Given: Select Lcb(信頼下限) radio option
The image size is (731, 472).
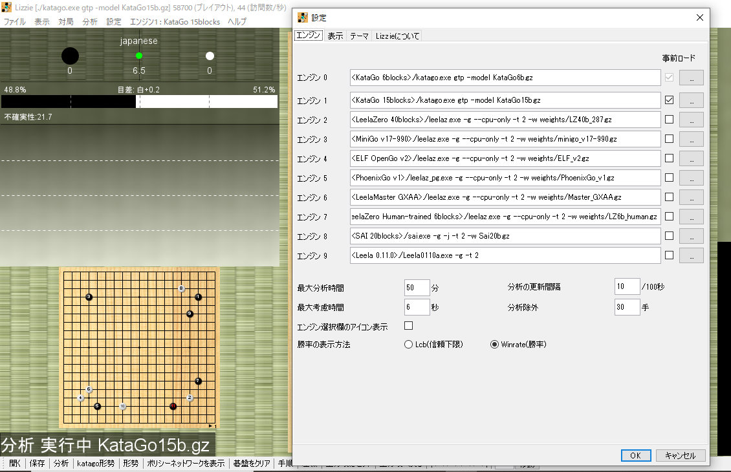Looking at the screenshot, I should (408, 345).
